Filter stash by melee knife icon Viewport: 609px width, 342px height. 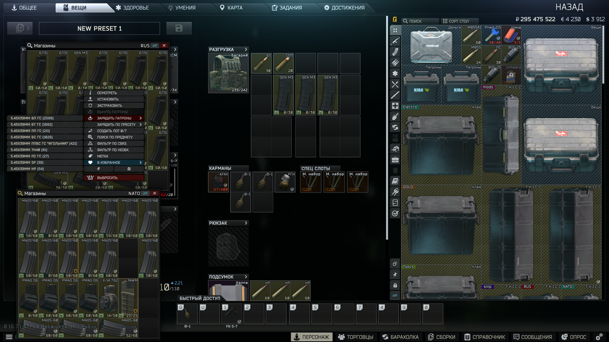tap(395, 95)
